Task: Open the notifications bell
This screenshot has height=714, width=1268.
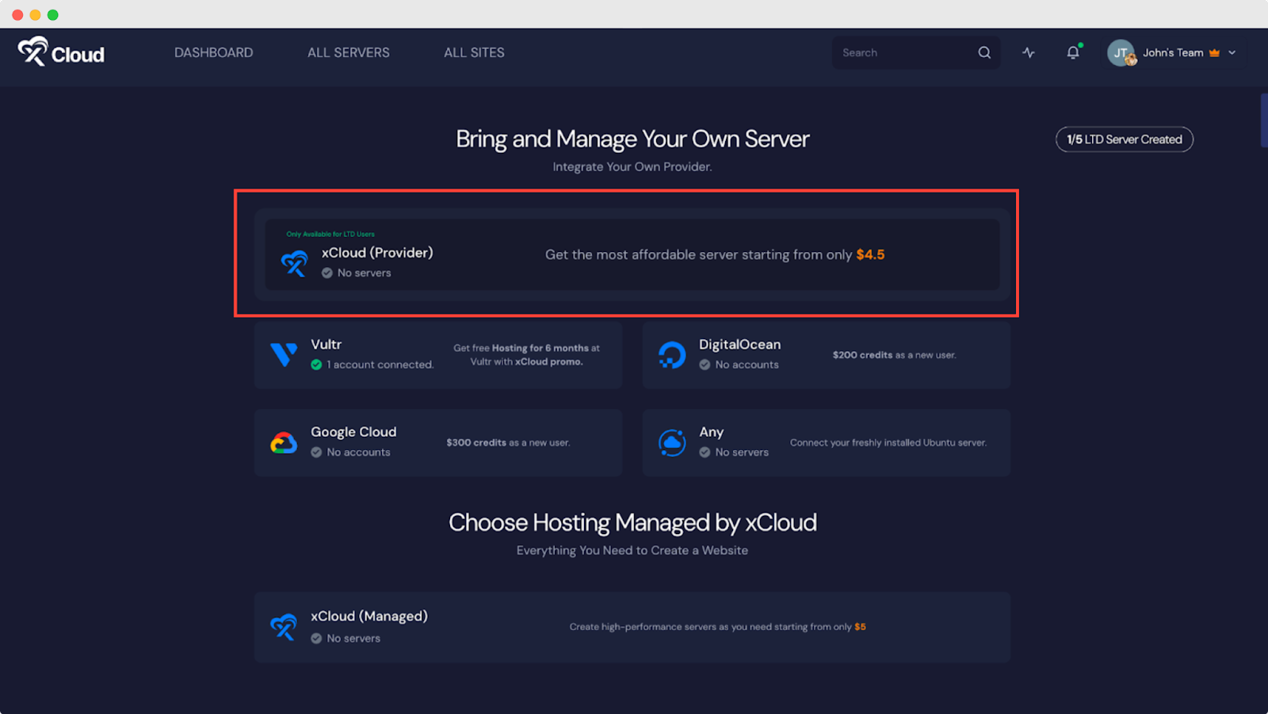Action: click(1073, 52)
